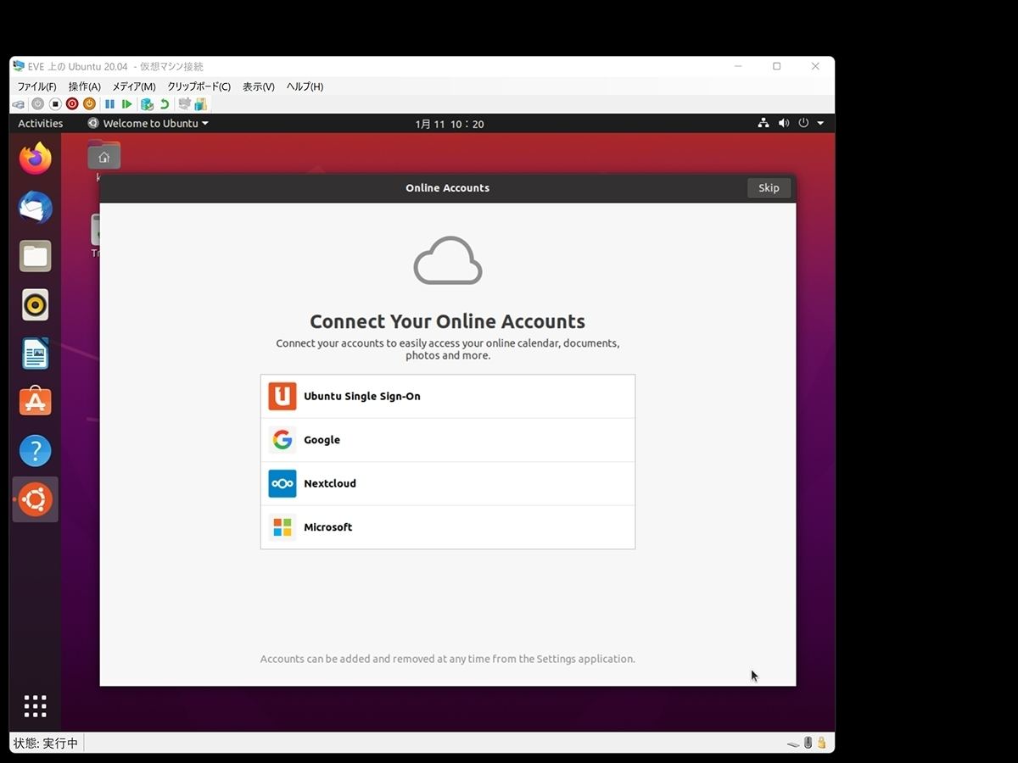This screenshot has width=1018, height=763.
Task: Click the green Revert arrow icon
Action: (x=165, y=104)
